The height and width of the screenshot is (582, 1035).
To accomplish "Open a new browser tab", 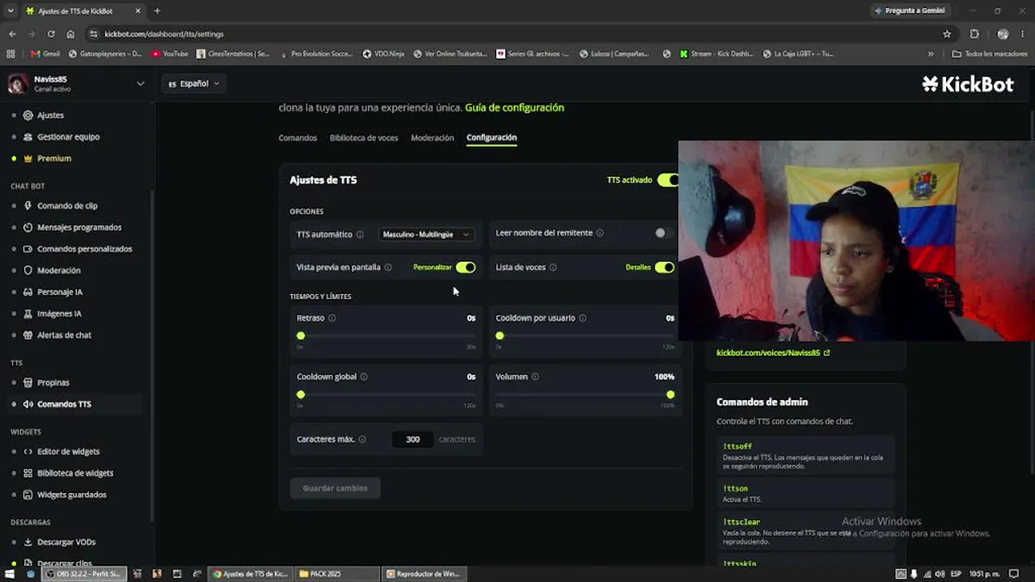I will tap(157, 11).
